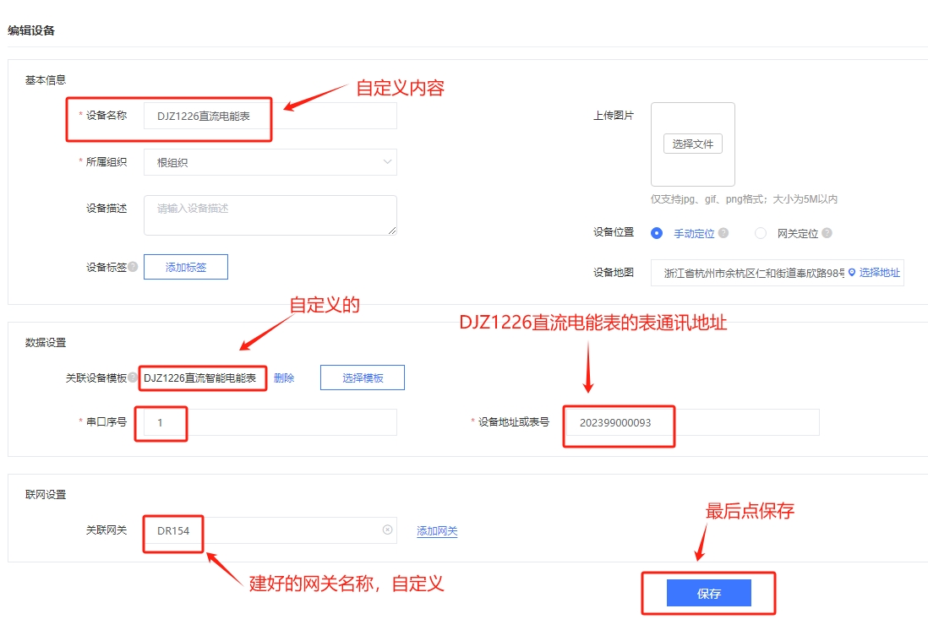928x641 pixels.
Task: Click the image format hint text
Action: point(744,199)
